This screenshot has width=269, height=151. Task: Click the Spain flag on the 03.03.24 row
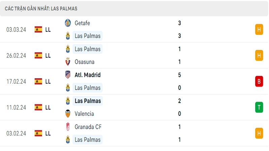click(38, 30)
